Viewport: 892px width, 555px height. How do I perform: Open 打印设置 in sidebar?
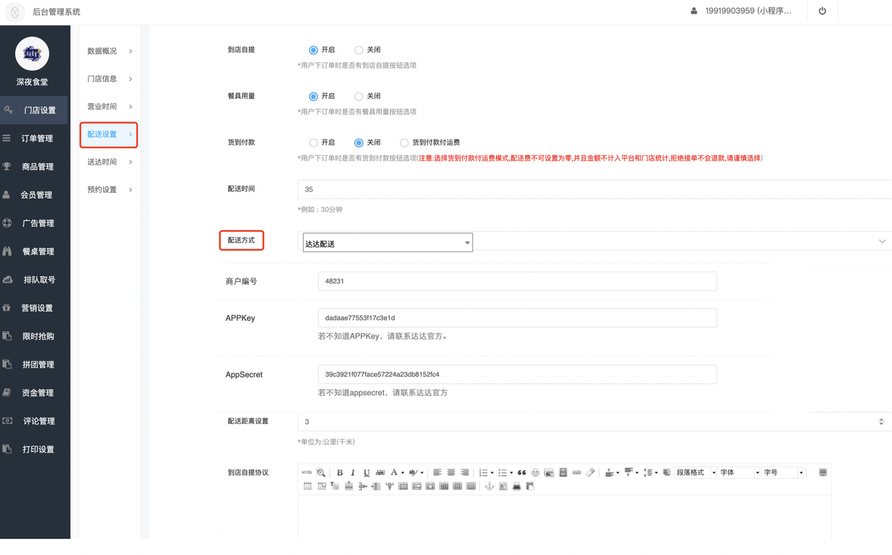point(35,449)
